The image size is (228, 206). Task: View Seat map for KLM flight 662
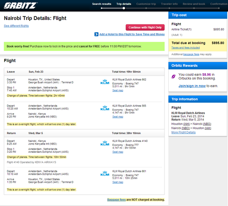pos(118,90)
